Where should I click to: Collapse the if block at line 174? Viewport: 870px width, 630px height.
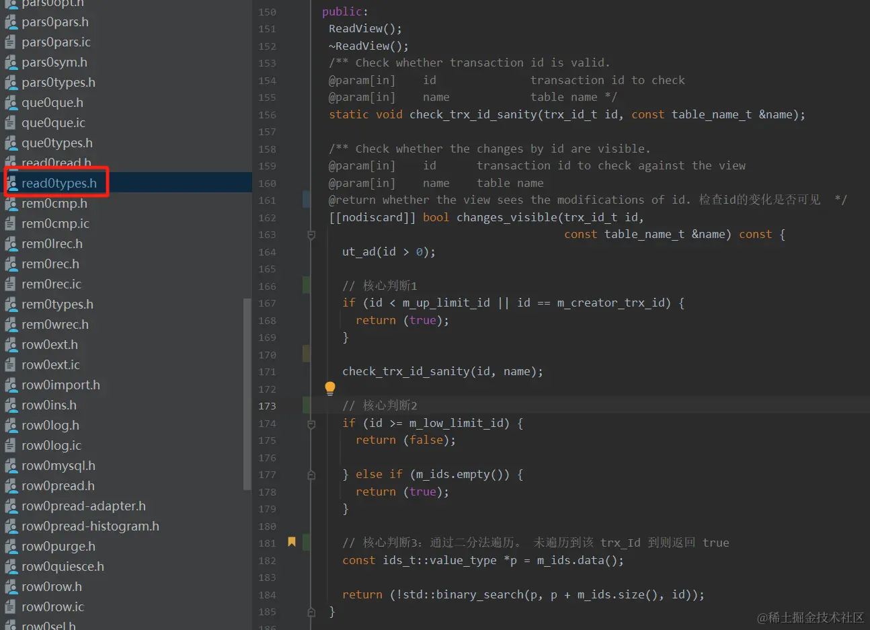coord(311,424)
